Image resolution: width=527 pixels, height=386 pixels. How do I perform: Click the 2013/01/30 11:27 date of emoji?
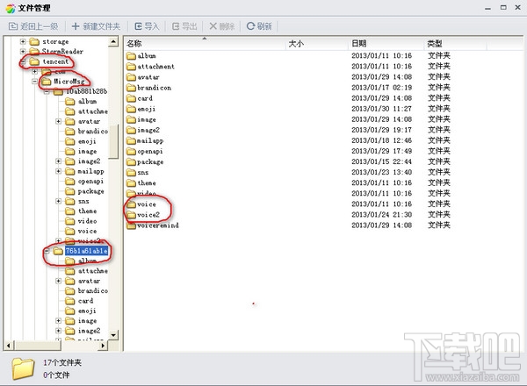click(381, 109)
